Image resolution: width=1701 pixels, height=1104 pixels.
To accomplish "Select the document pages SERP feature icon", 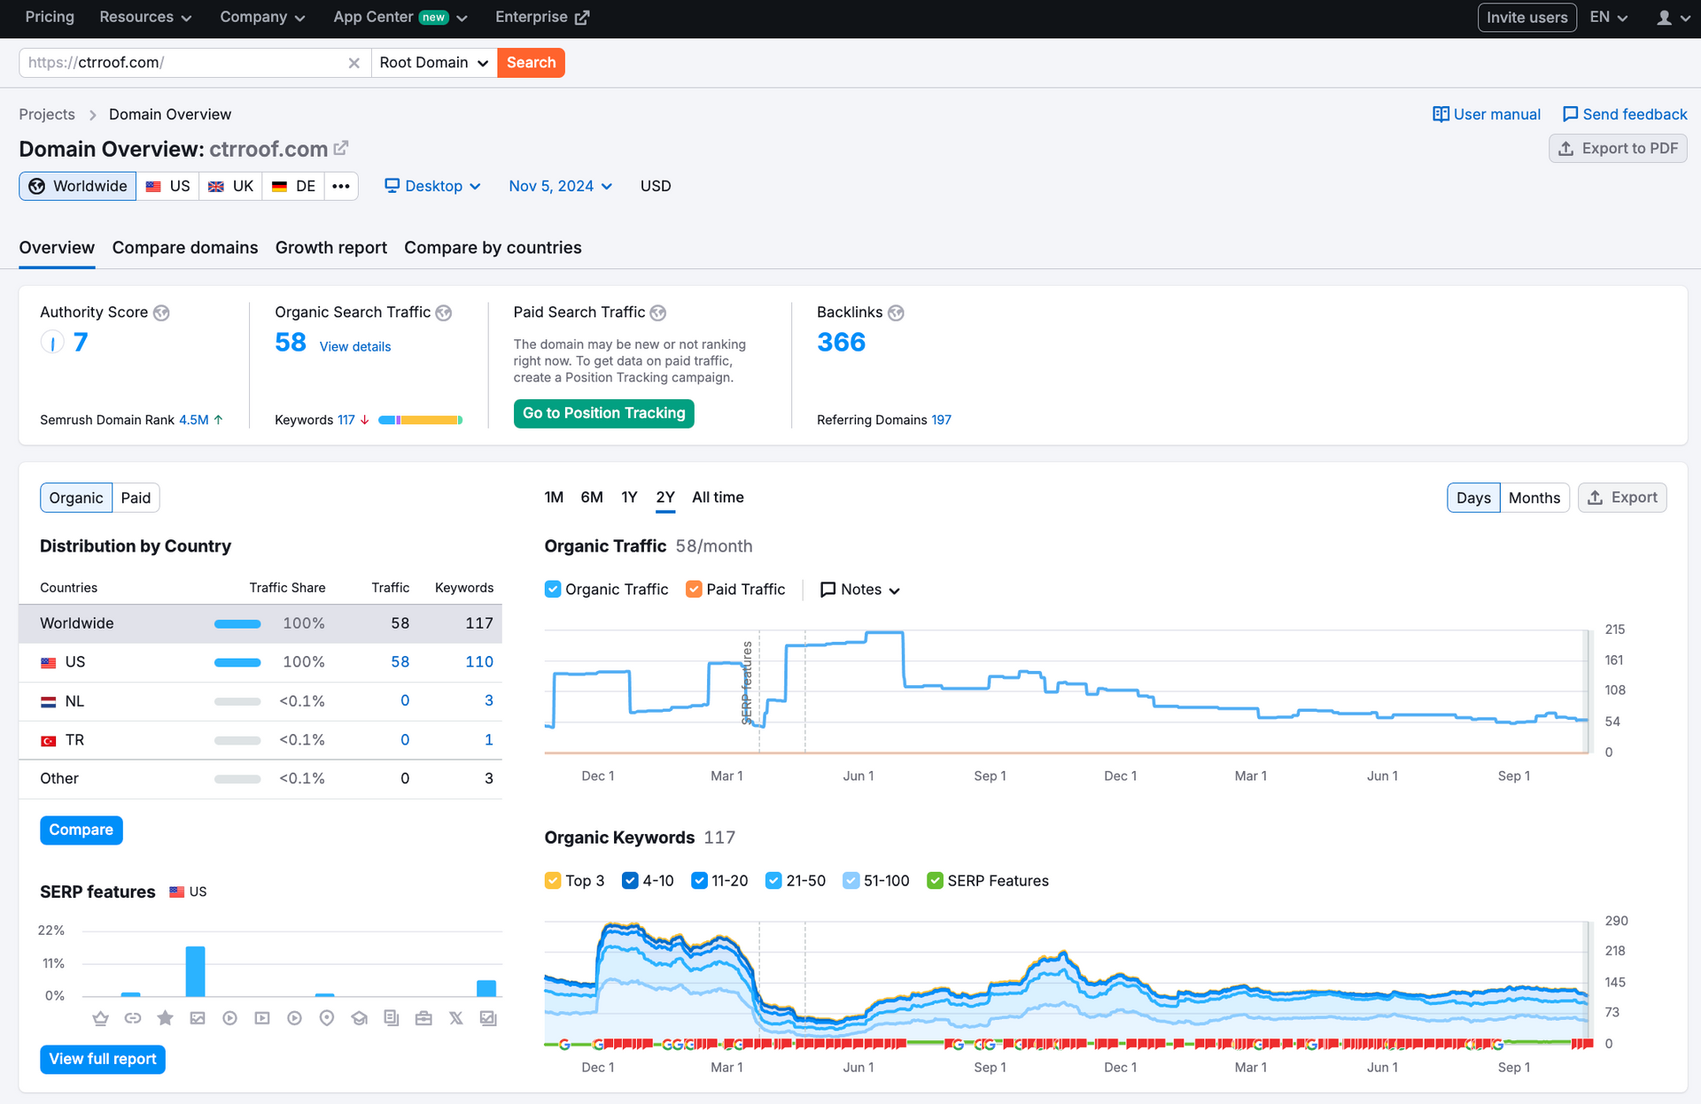I will pyautogui.click(x=392, y=1018).
